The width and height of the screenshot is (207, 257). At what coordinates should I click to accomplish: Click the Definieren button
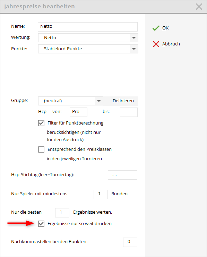(x=123, y=101)
